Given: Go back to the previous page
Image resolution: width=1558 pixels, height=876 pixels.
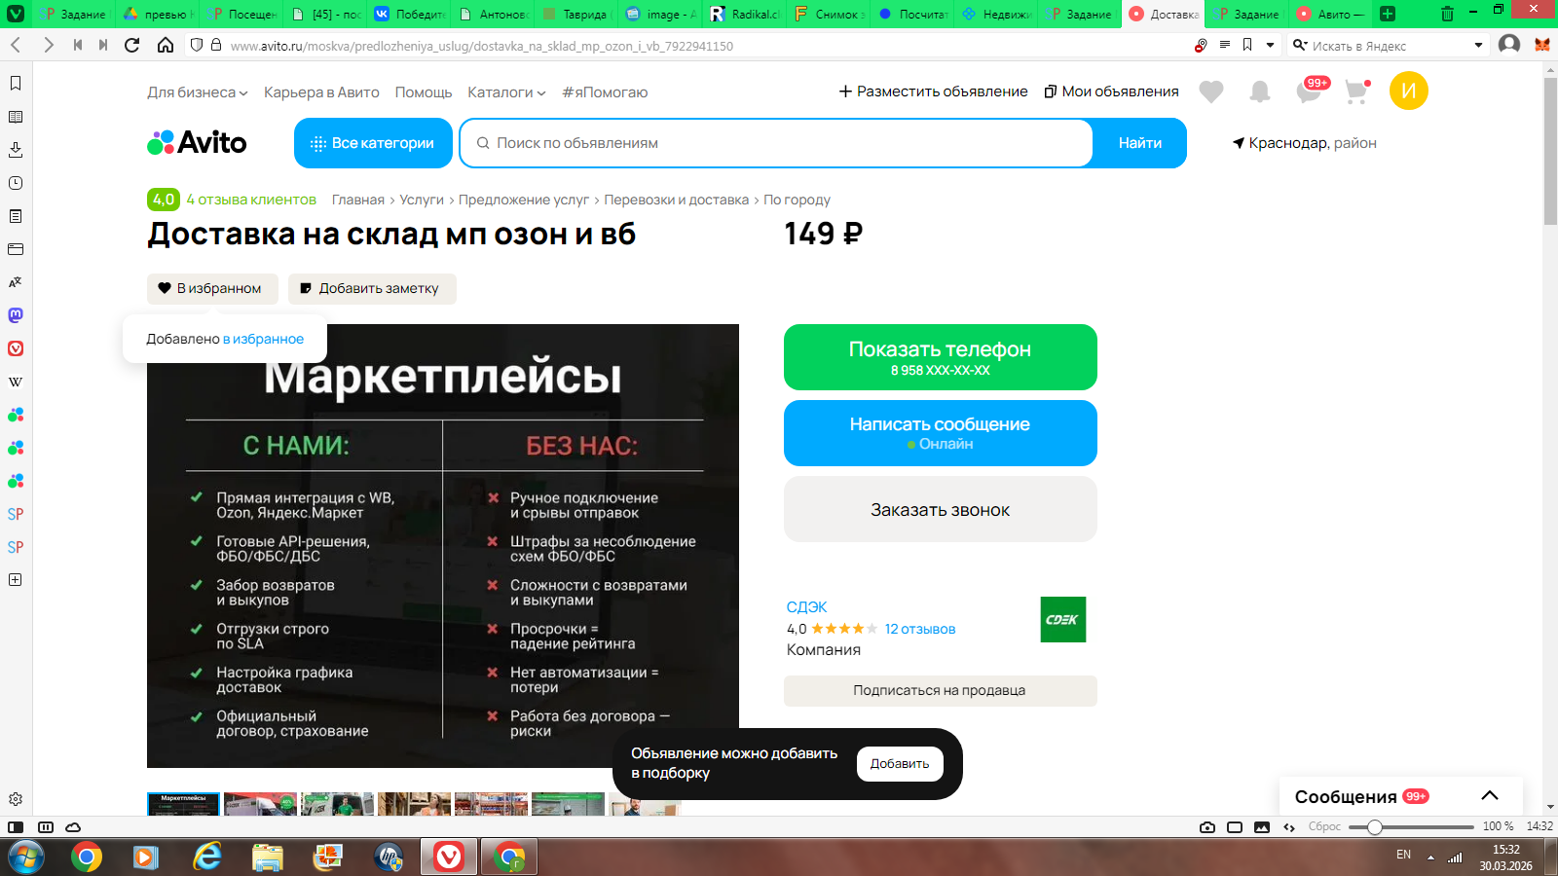Looking at the screenshot, I should pos(16,45).
